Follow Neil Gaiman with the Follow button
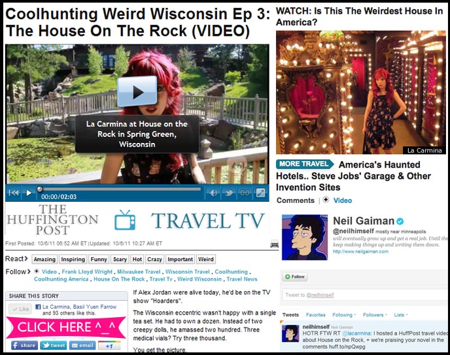The width and height of the screenshot is (450, 355). [x=295, y=277]
